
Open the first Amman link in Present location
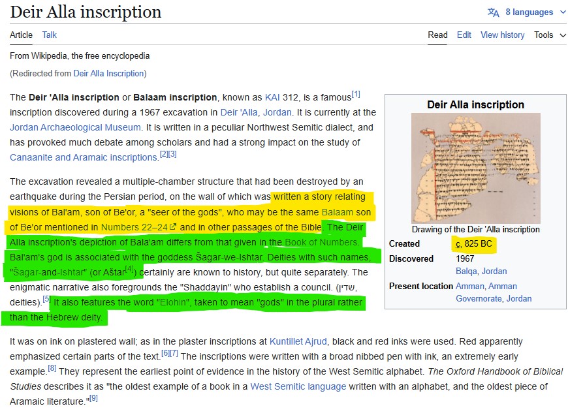(470, 286)
